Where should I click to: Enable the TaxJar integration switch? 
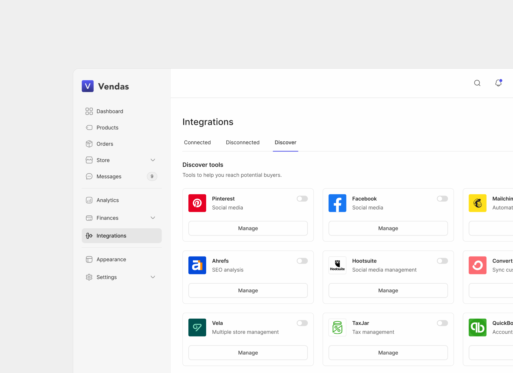point(442,323)
